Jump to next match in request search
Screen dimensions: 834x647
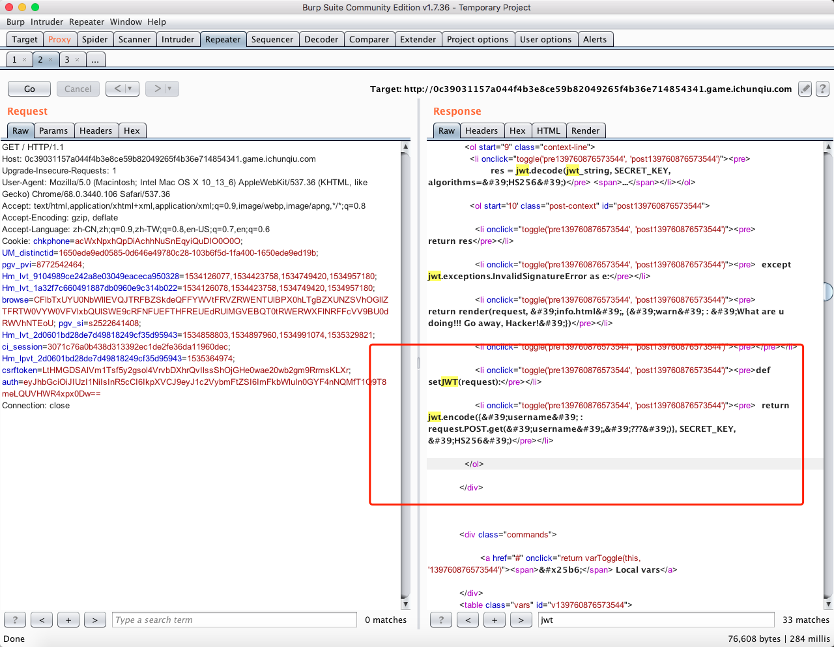(95, 620)
